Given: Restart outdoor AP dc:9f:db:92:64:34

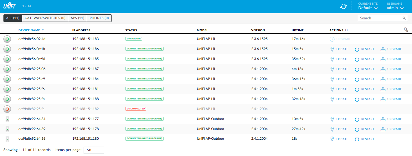Looking at the screenshot, I should click(x=364, y=119).
